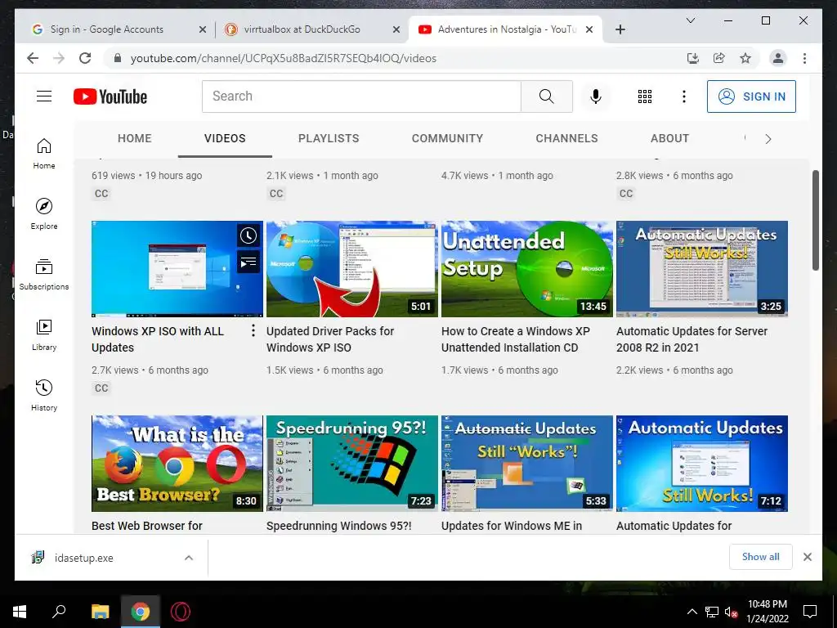Open Library in the sidebar

coord(44,334)
